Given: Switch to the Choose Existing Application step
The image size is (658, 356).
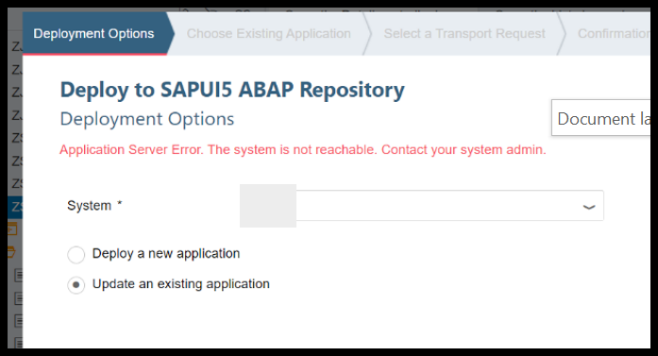Looking at the screenshot, I should point(268,34).
